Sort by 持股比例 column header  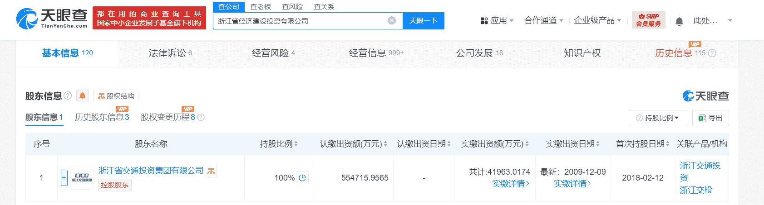pos(279,144)
